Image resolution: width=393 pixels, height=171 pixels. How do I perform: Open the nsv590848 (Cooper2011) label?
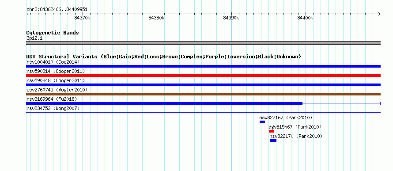point(56,80)
